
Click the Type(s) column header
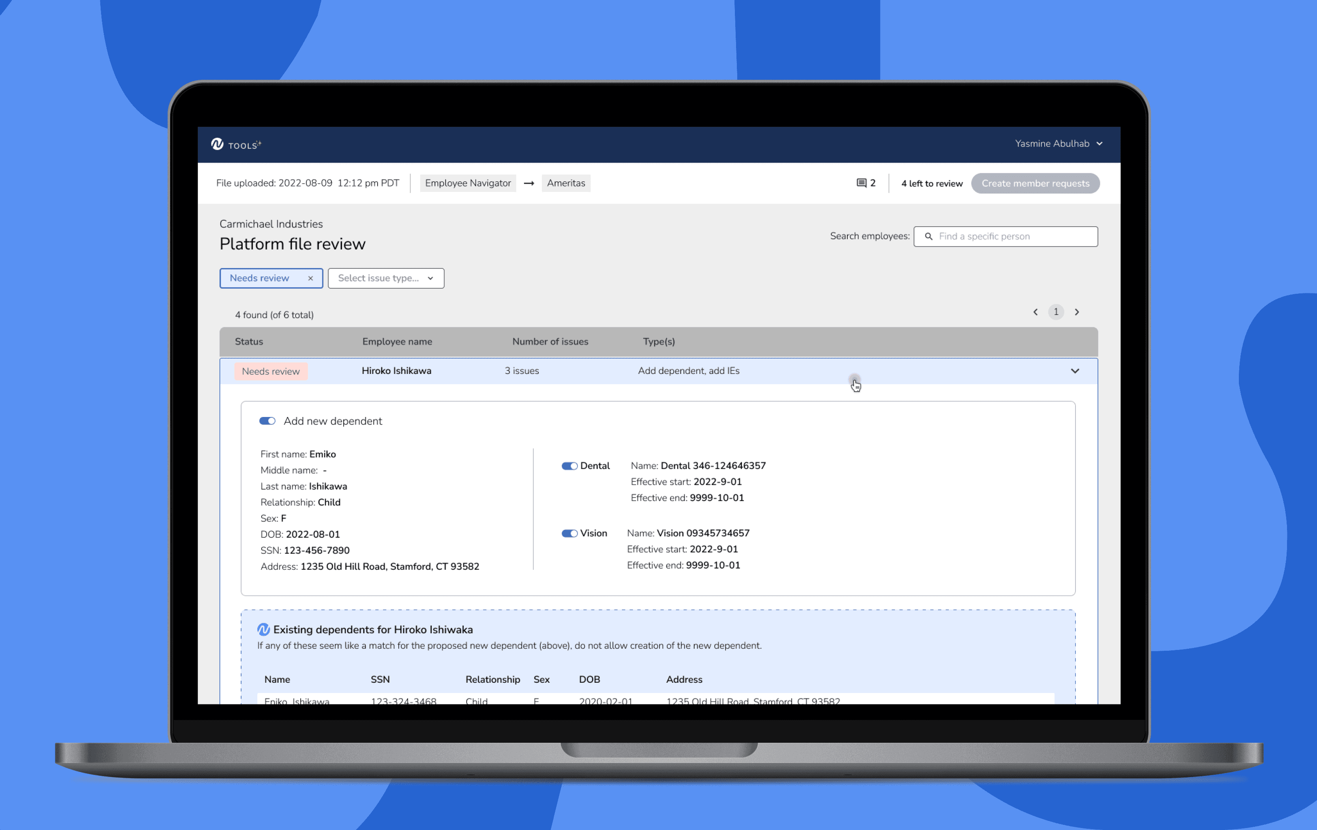point(658,342)
